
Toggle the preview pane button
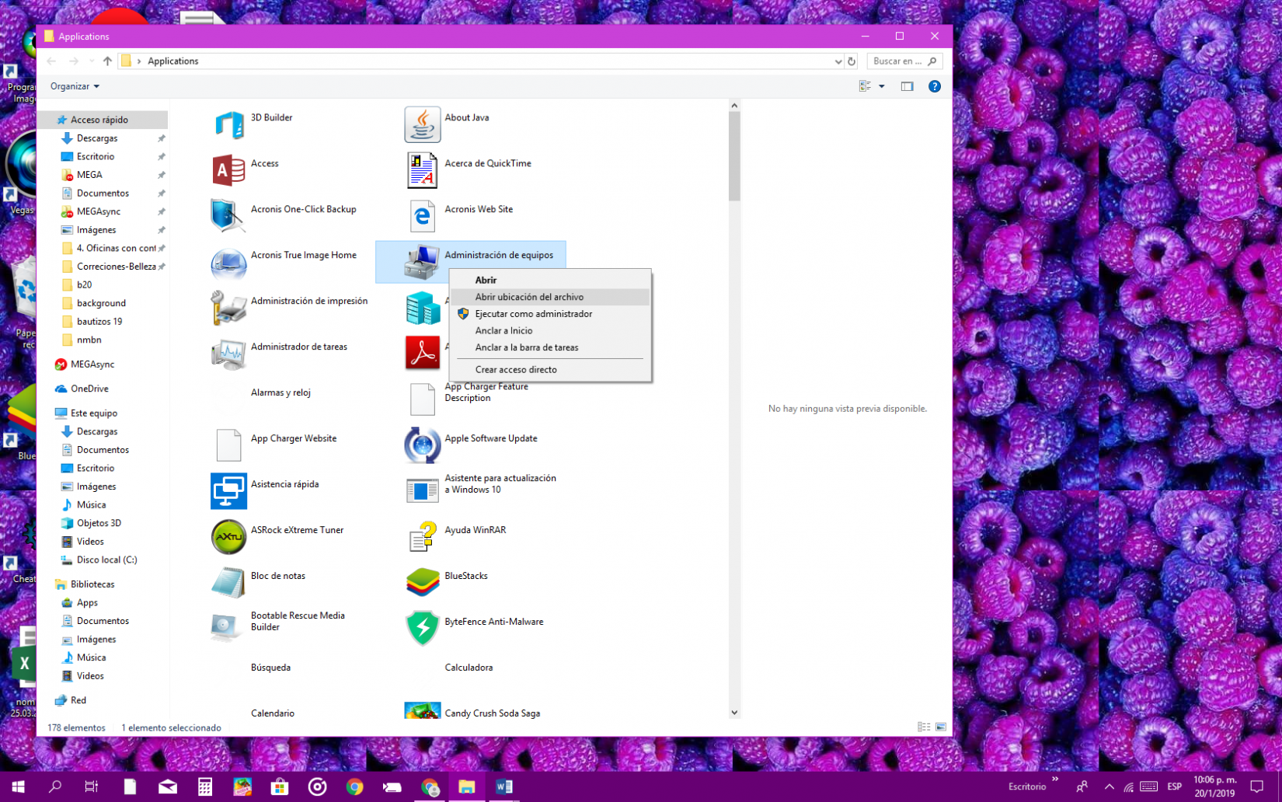point(907,86)
